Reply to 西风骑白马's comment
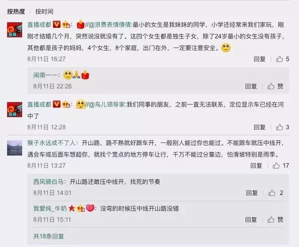Image resolution: width=299 pixels, height=247 pixels. pyautogui.click(x=252, y=193)
